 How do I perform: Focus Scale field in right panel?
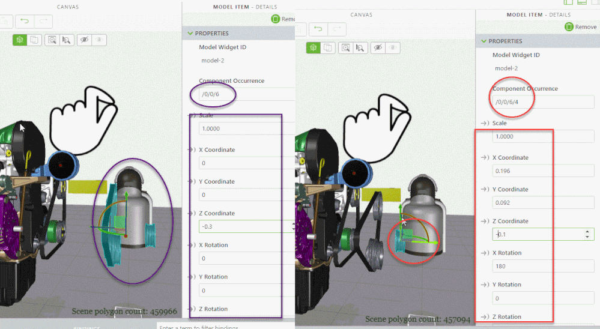[x=543, y=136]
